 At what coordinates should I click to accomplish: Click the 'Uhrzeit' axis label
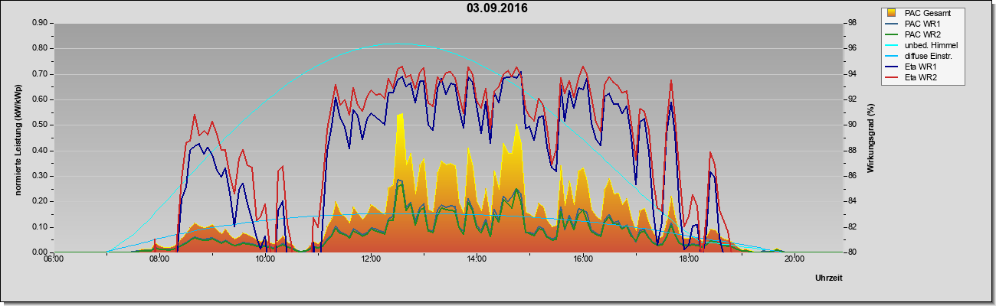(829, 278)
